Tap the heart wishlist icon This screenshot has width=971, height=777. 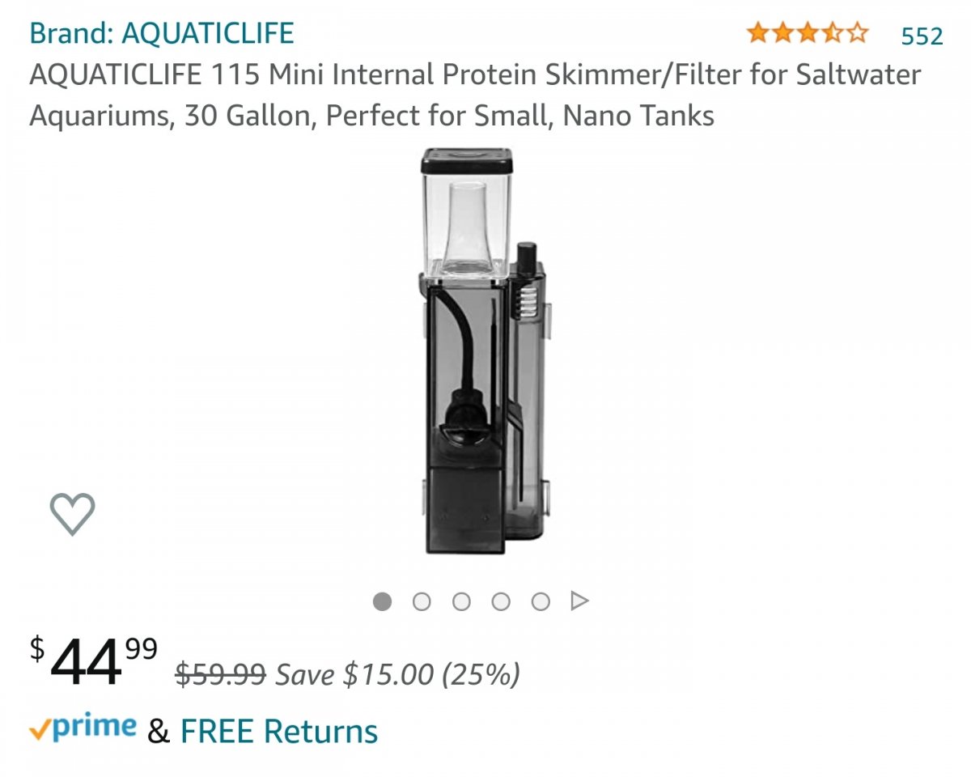[72, 514]
